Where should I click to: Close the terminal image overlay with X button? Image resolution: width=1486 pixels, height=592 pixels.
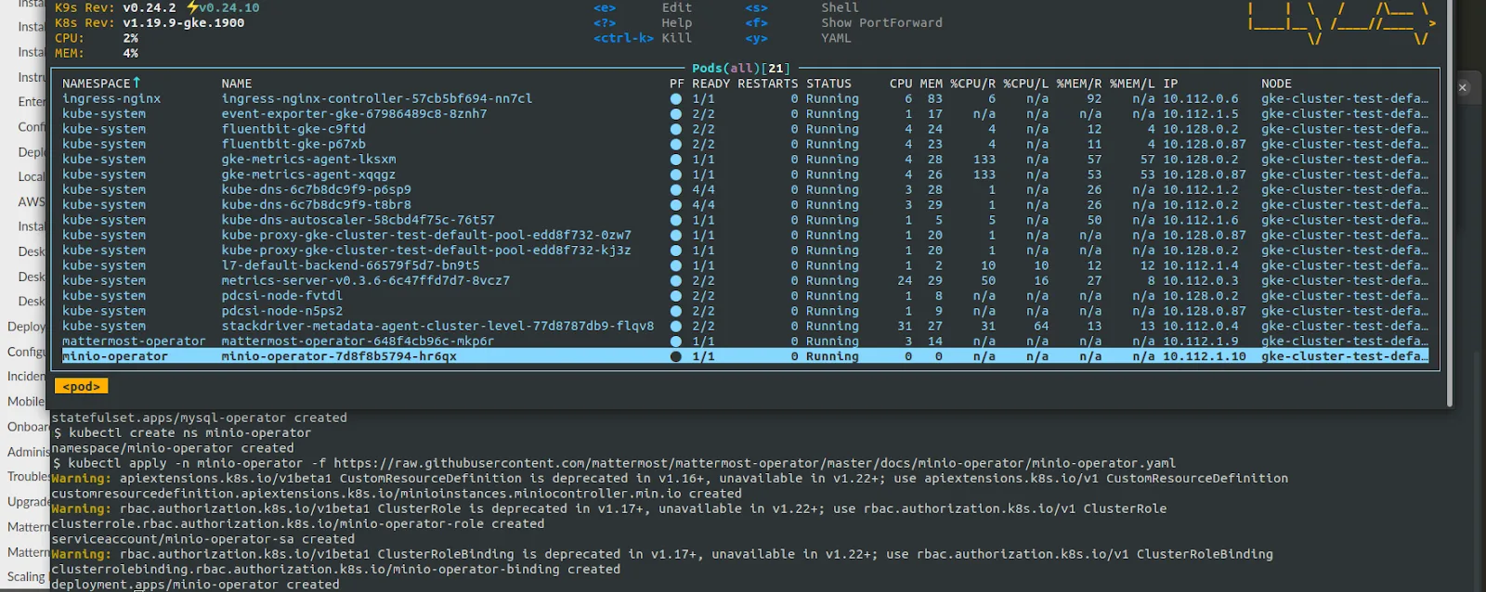click(x=1462, y=87)
